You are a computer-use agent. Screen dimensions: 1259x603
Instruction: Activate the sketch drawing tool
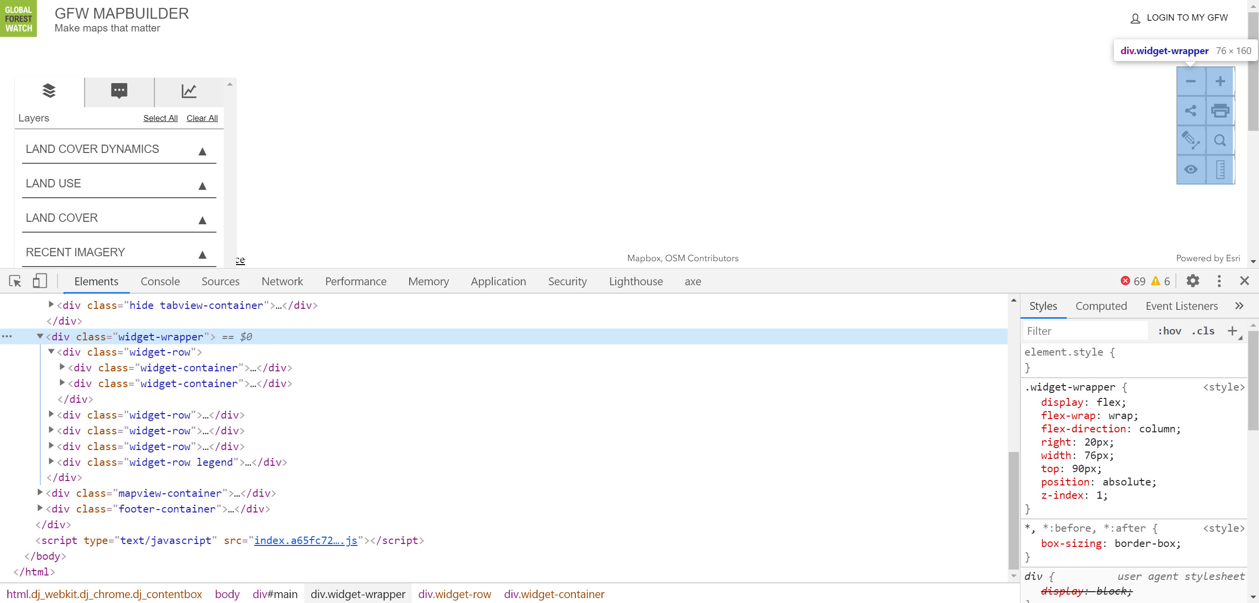click(x=1191, y=140)
